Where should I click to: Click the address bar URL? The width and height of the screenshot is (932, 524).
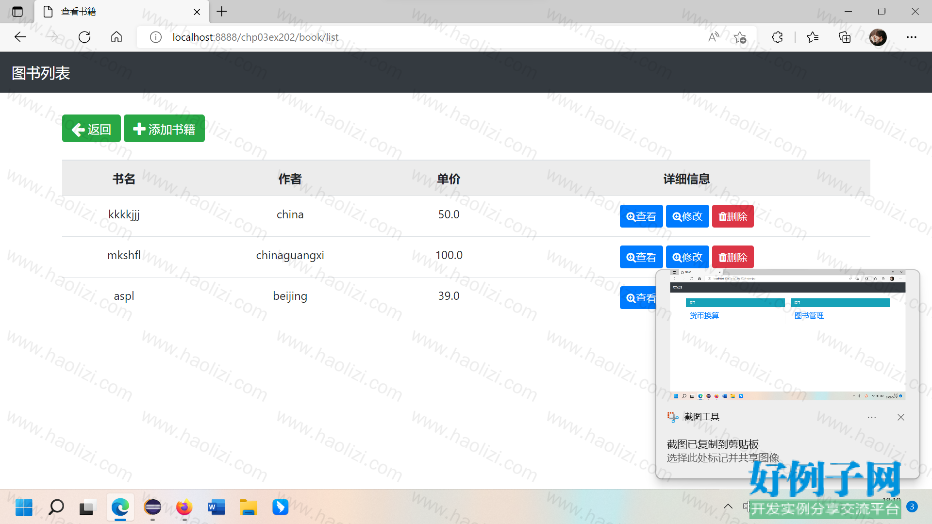point(255,37)
